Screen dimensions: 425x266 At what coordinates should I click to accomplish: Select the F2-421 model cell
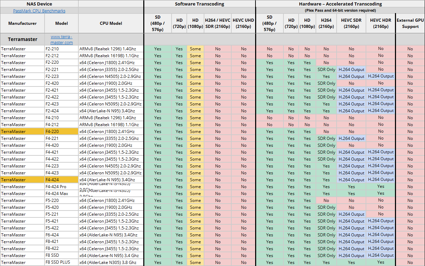[x=61, y=90]
